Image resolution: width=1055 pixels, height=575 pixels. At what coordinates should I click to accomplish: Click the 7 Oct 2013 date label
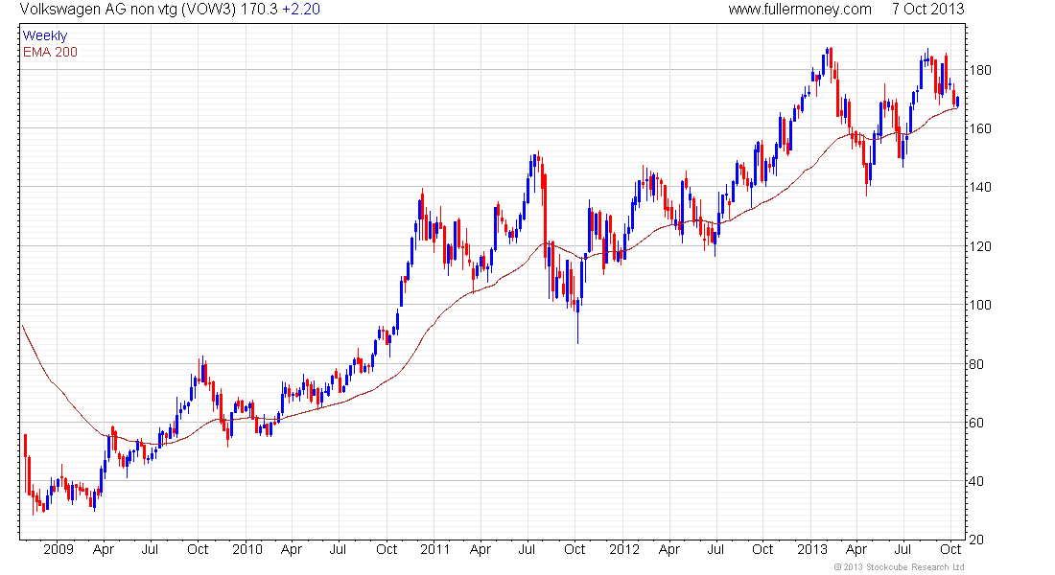(927, 10)
